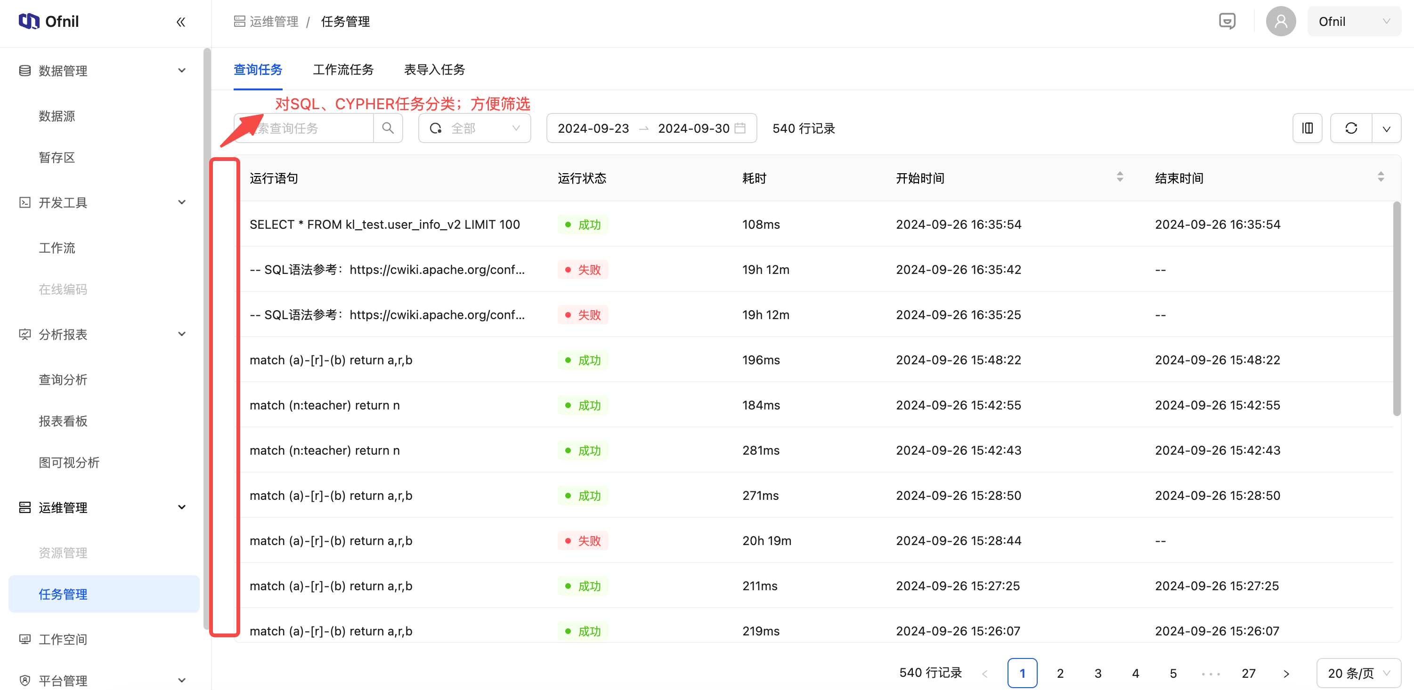Collapse the 数据管理 menu group

pos(182,70)
